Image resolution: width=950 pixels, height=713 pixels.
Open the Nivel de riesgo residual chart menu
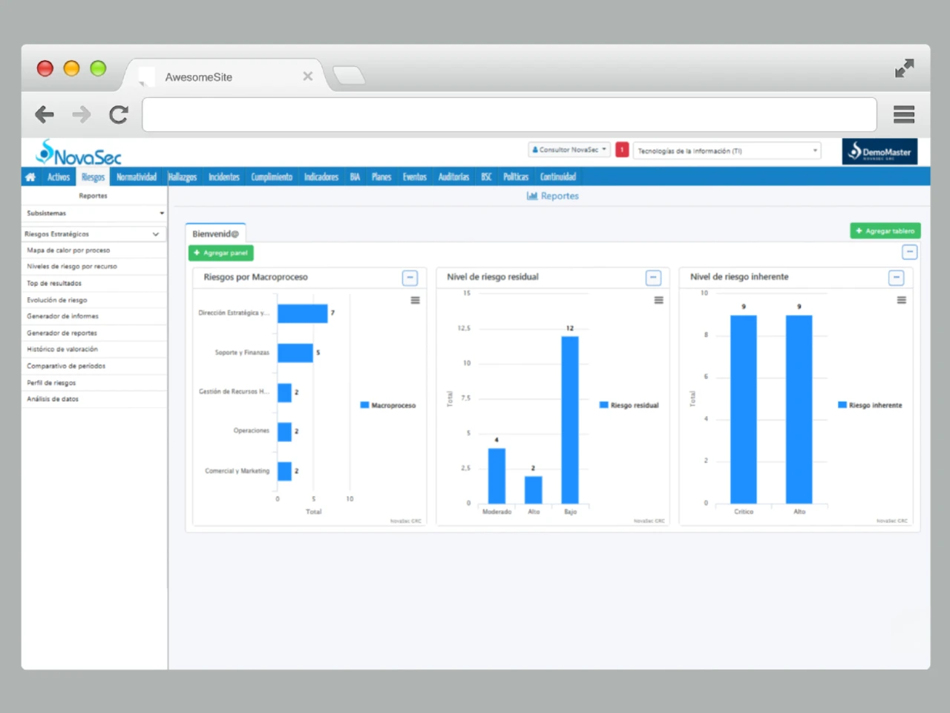658,300
